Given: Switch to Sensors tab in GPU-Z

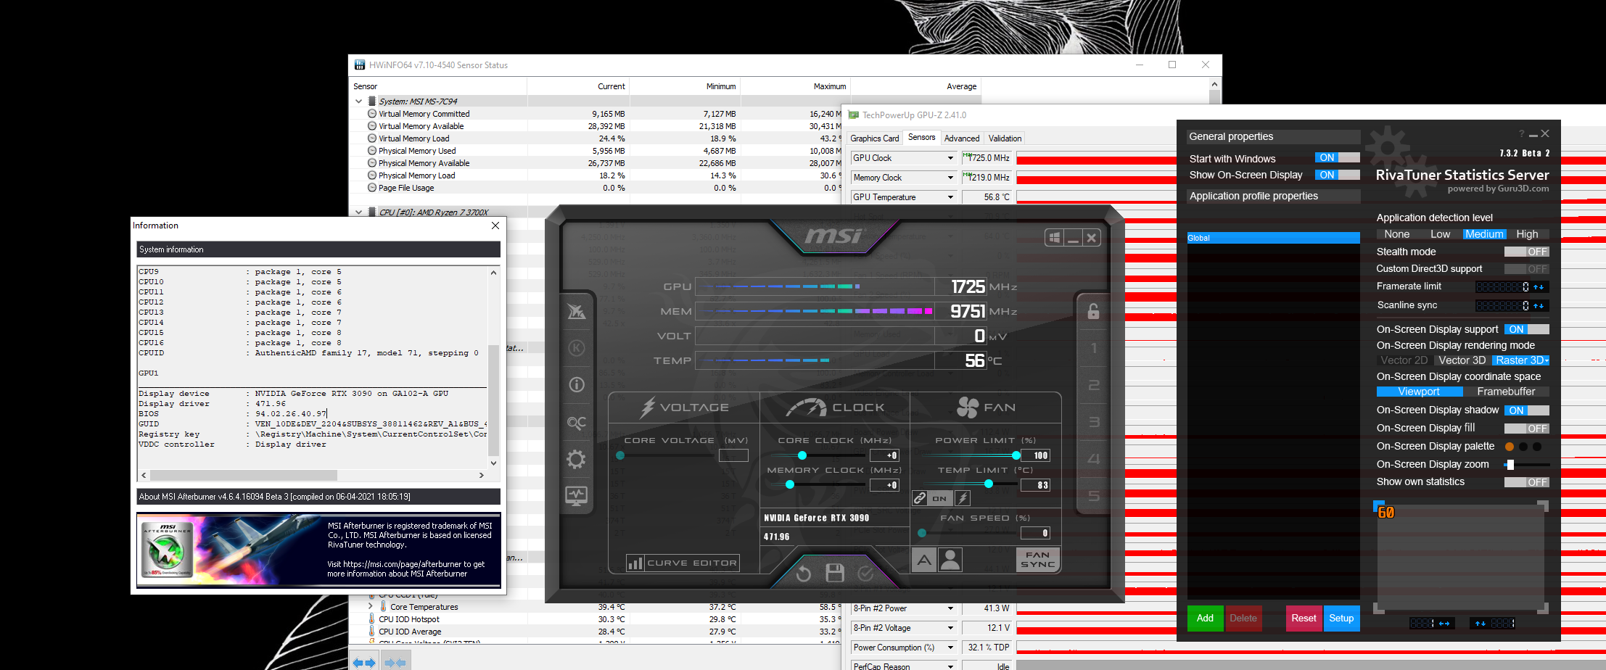Looking at the screenshot, I should 921,137.
